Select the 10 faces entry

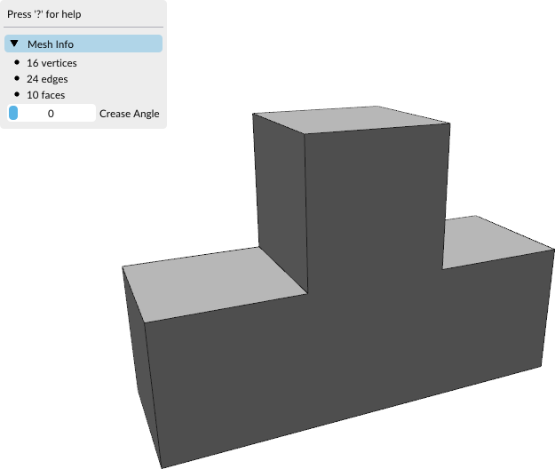tap(45, 95)
